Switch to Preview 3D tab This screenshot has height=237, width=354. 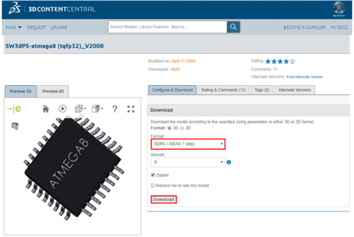21,92
